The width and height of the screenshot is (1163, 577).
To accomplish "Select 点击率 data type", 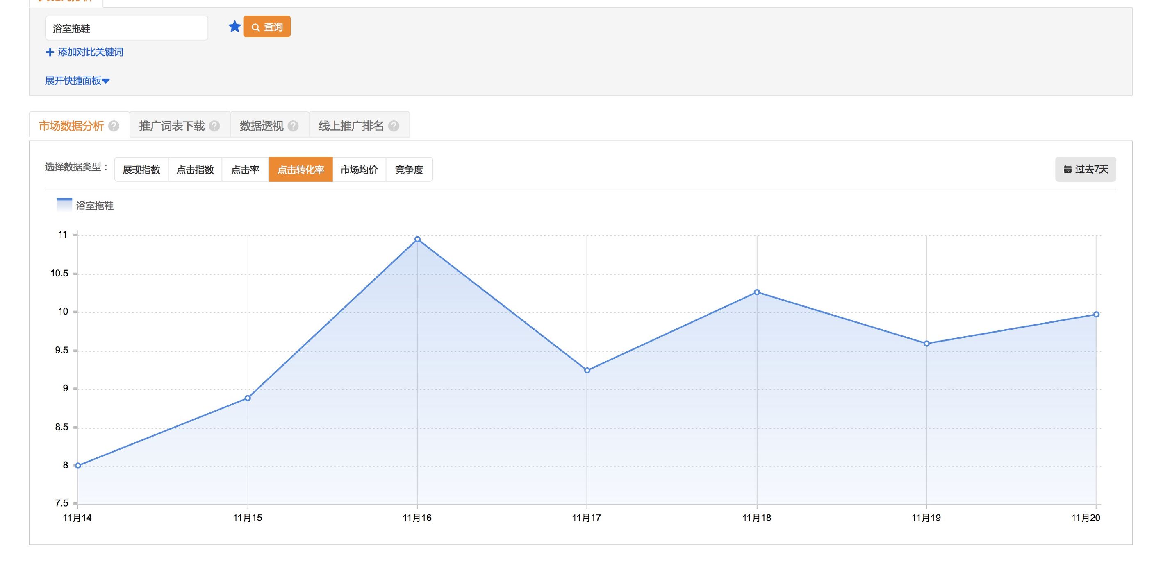I will 245,170.
